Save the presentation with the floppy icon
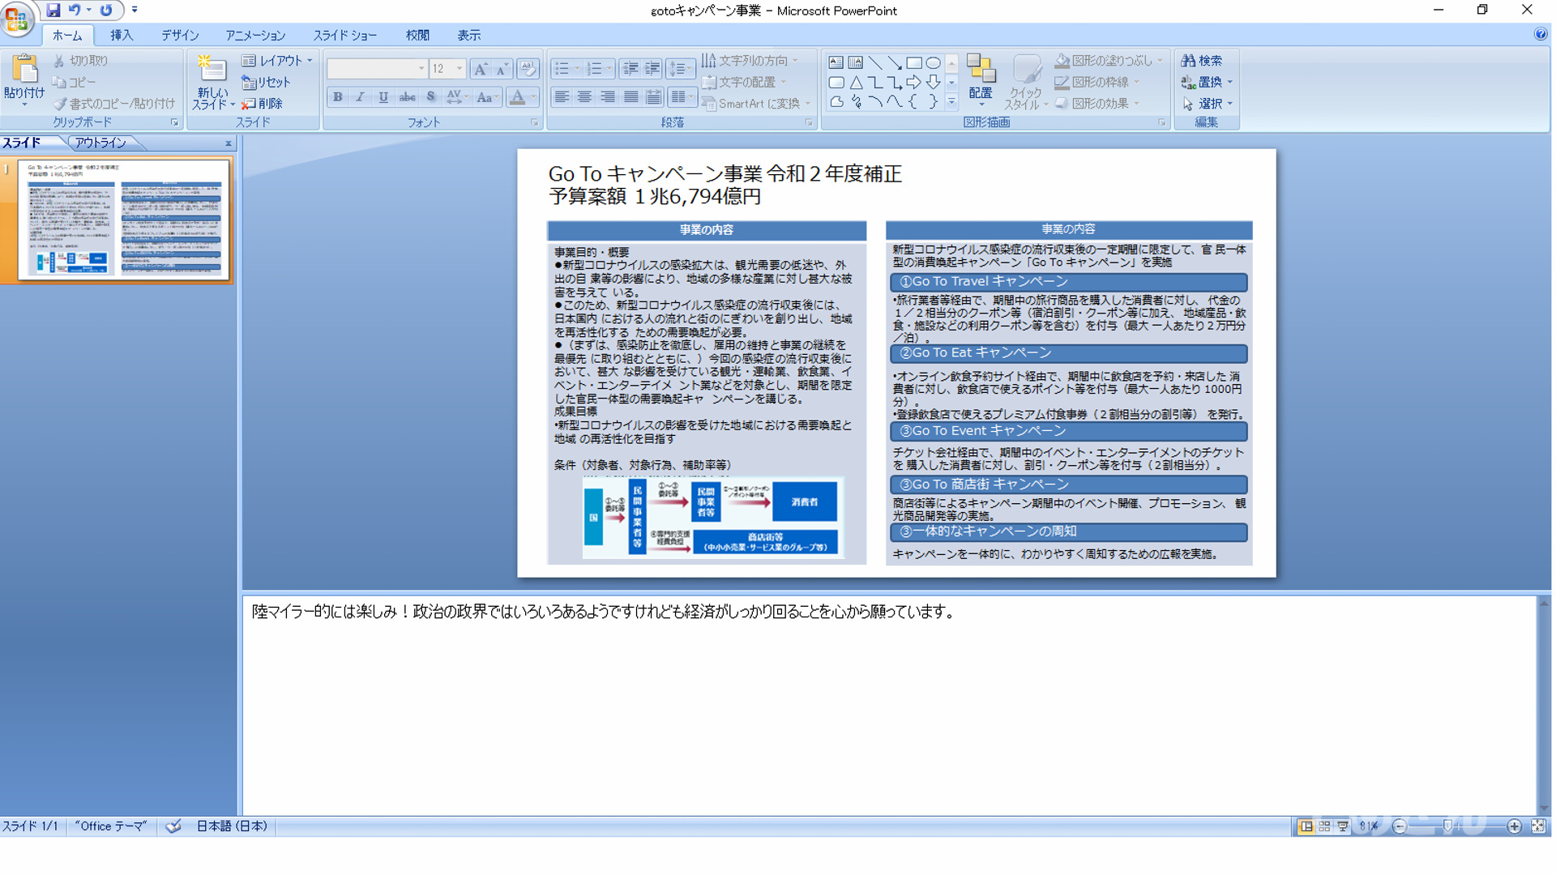 53,11
